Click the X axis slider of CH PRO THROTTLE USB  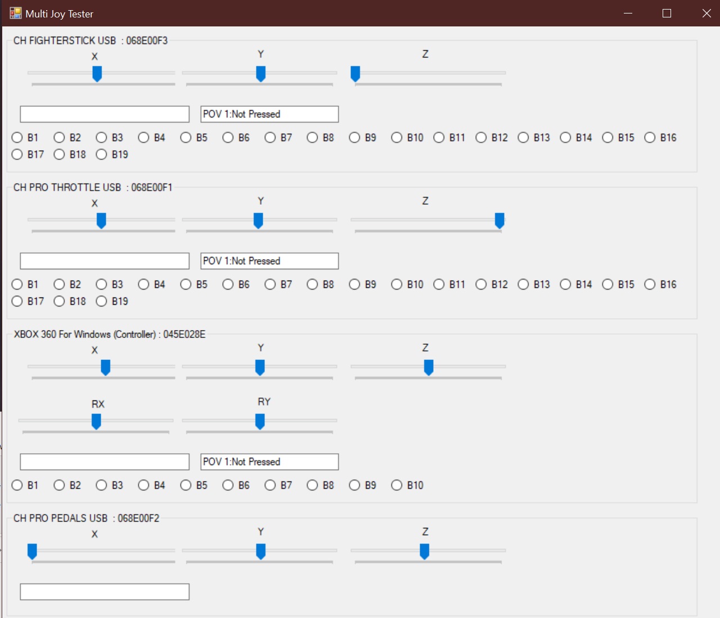tap(101, 221)
